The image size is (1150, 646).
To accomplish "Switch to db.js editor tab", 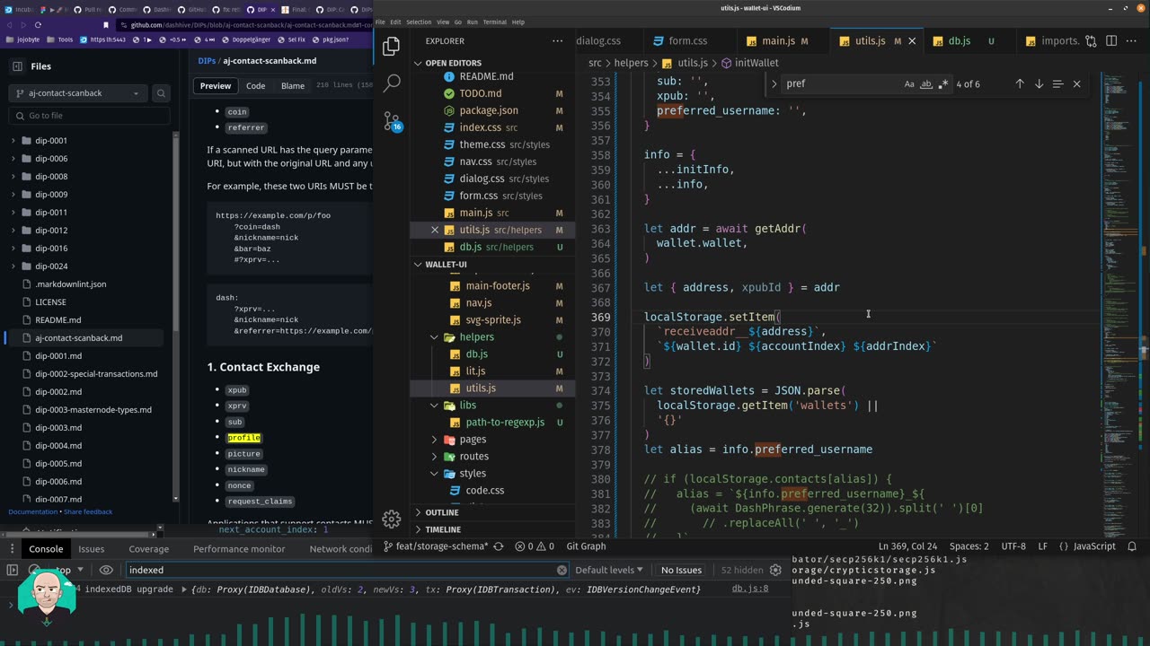I will (x=959, y=41).
